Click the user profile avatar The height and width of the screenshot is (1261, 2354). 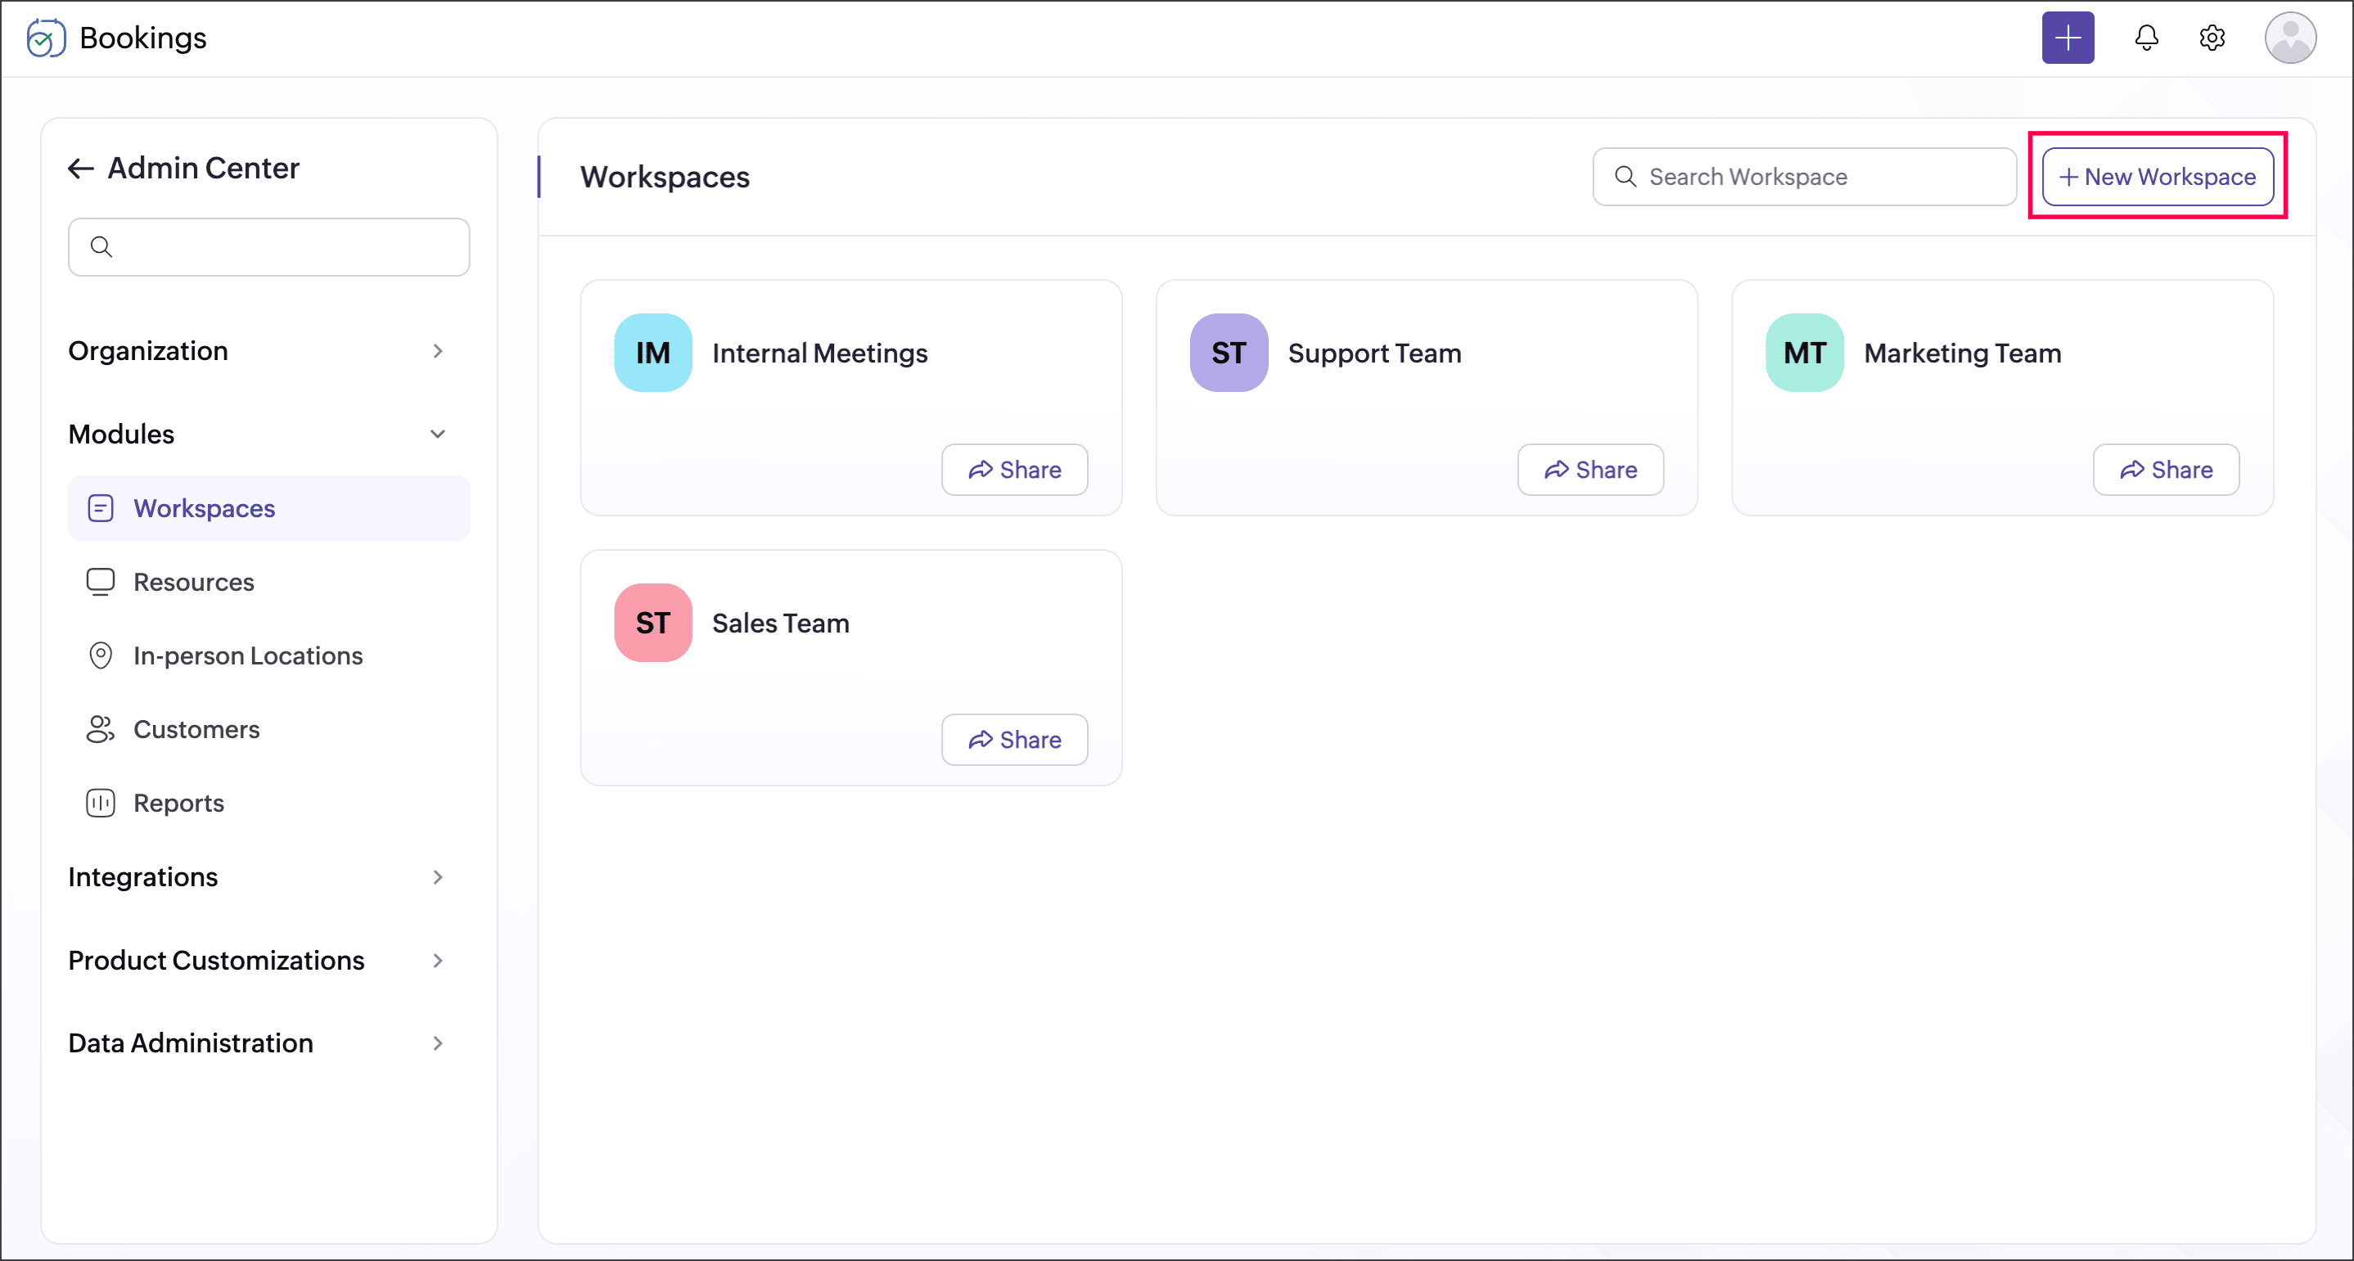[2289, 38]
